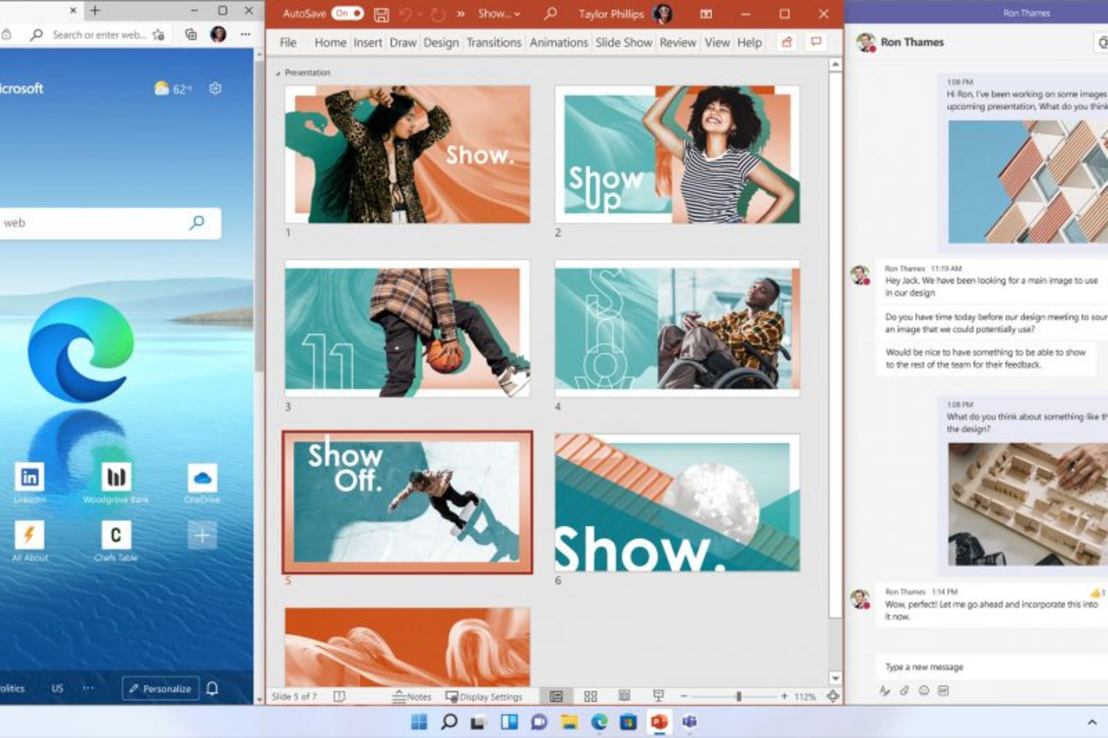1108x738 pixels.
Task: Open Display Settings in status bar
Action: tap(485, 696)
